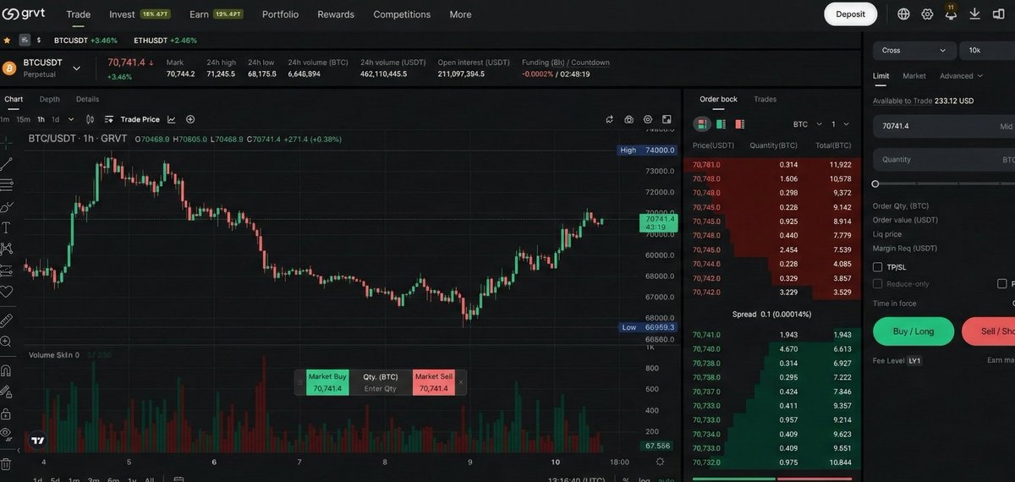
Task: Click the Deposit button
Action: pyautogui.click(x=850, y=14)
